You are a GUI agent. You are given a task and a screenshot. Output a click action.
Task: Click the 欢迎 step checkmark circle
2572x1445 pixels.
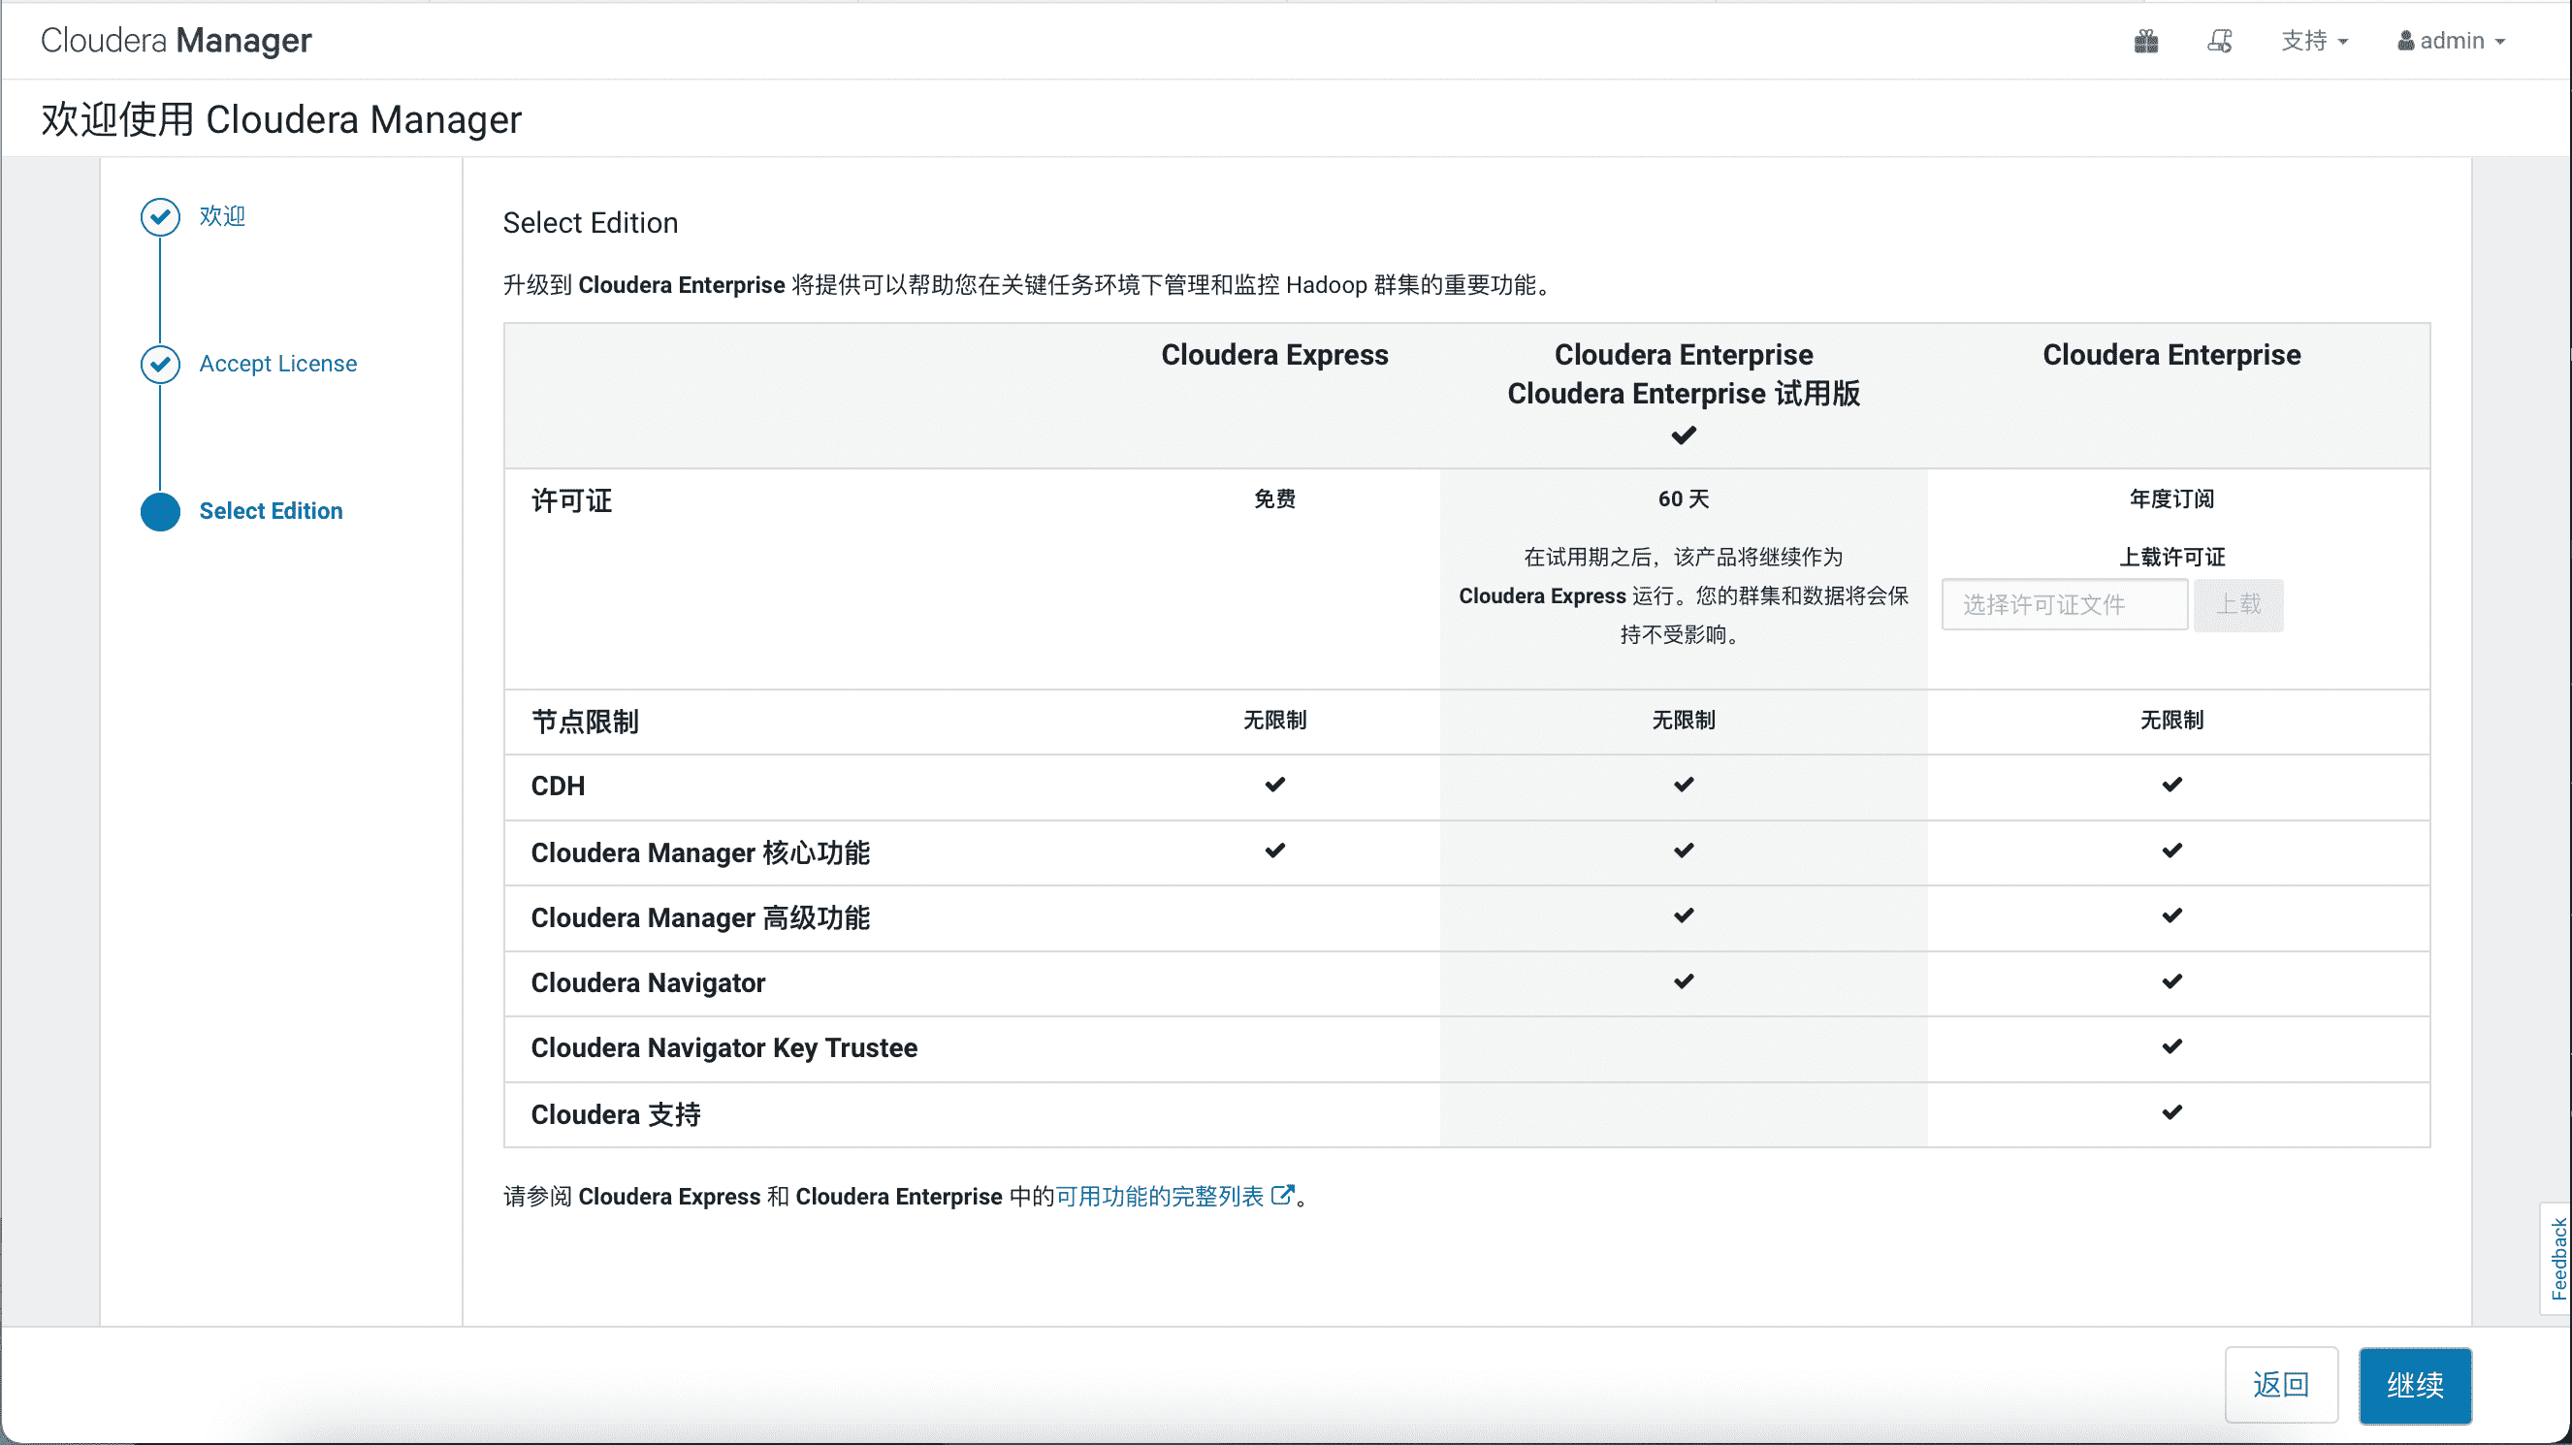pyautogui.click(x=160, y=216)
